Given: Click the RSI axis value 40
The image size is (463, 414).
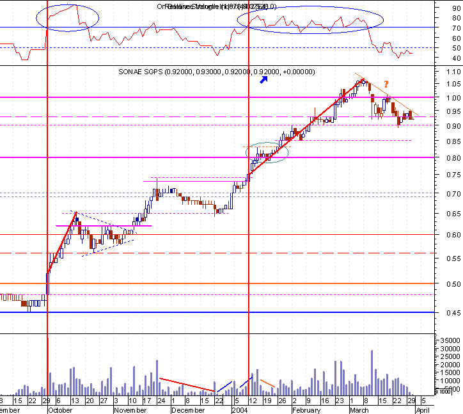Looking at the screenshot, I should tap(456, 58).
